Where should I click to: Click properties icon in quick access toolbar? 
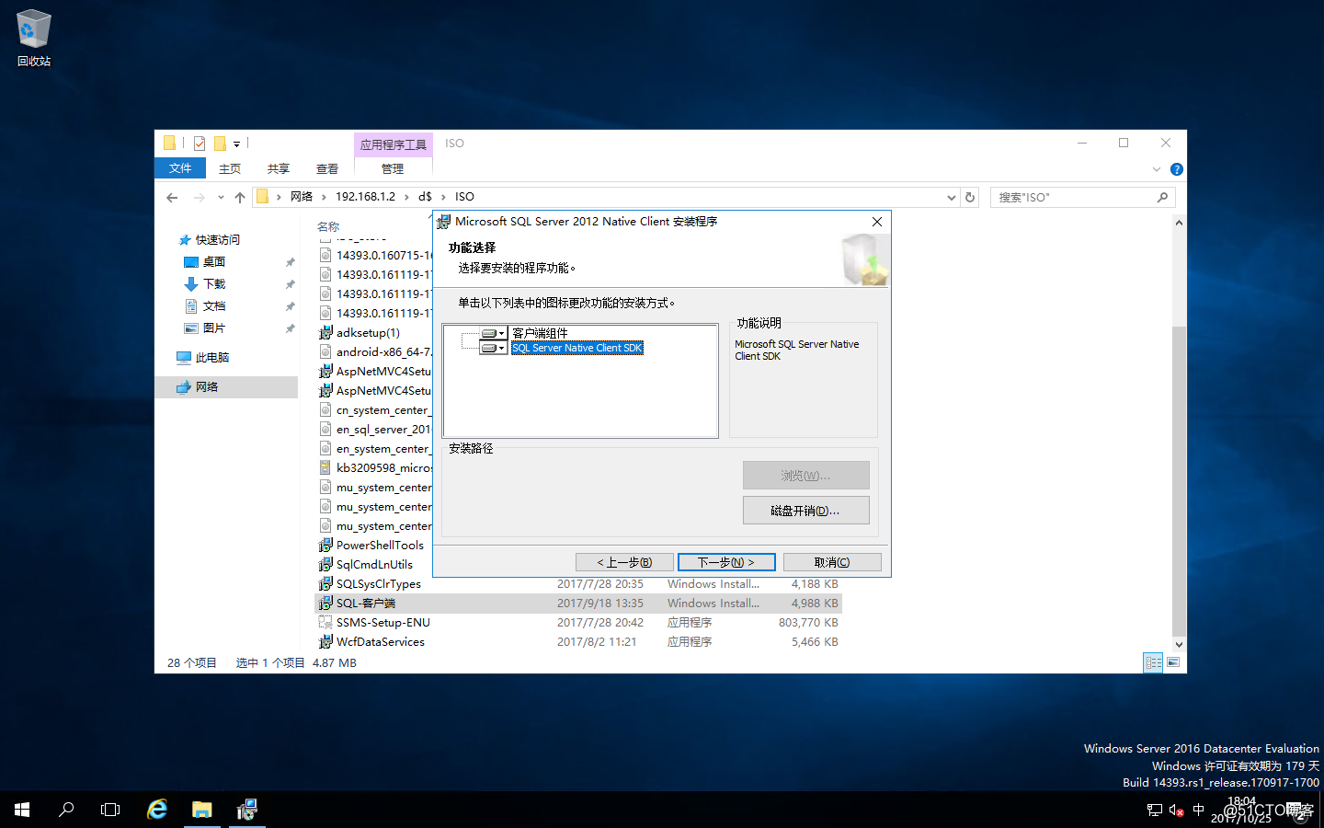200,144
